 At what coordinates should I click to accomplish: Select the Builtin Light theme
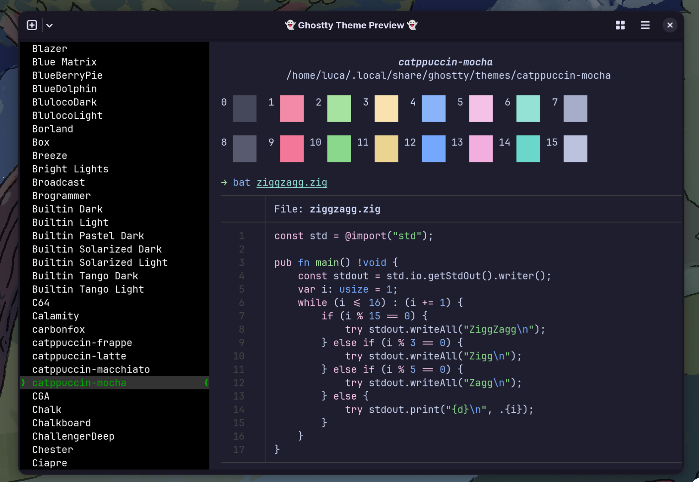pyautogui.click(x=115, y=223)
